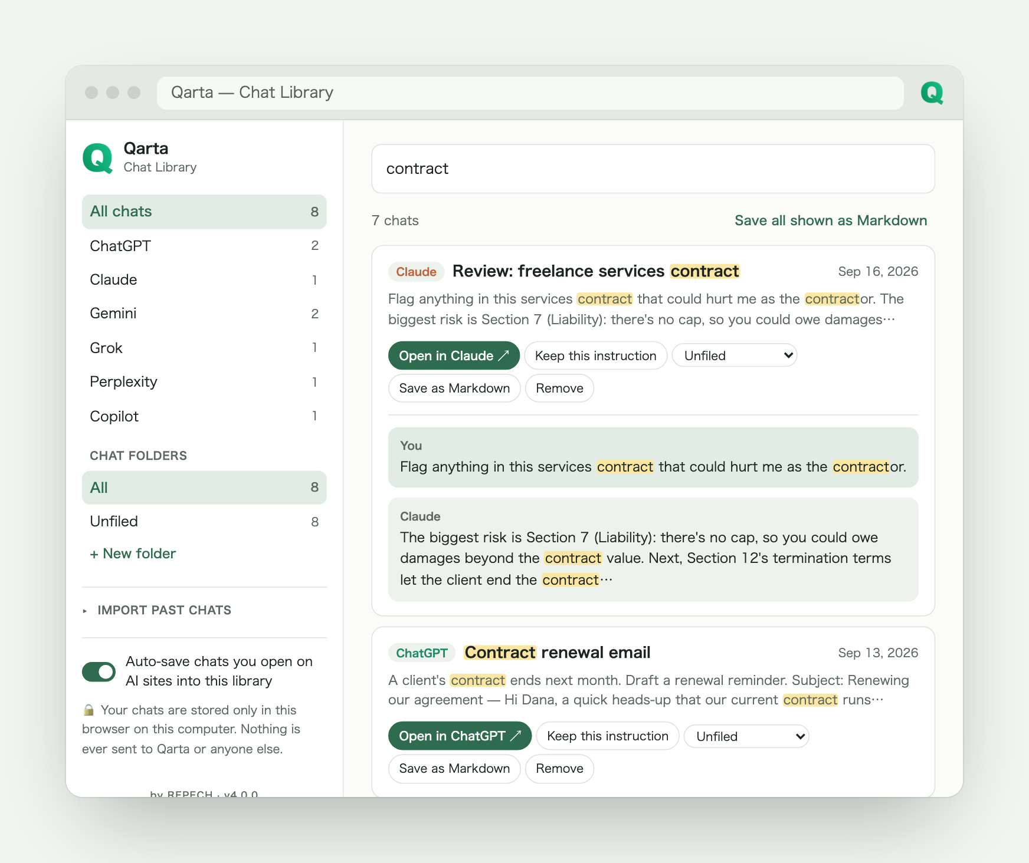Click the Sep 16, 2026 date
Image resolution: width=1029 pixels, height=863 pixels.
point(878,271)
